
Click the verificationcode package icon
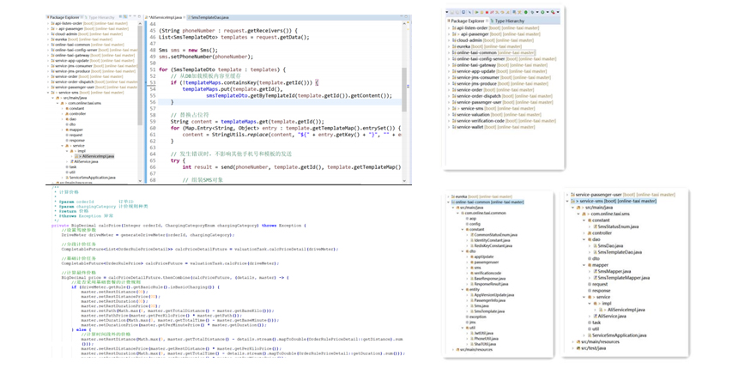[472, 273]
